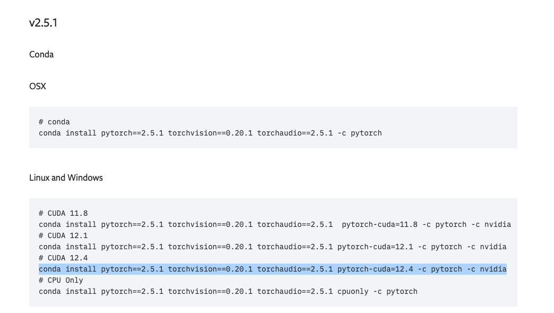
Task: Click the '# CUDA 12.4' comment line
Action: pos(63,258)
